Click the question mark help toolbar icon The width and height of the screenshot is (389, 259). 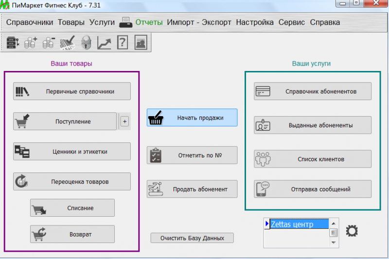tap(123, 42)
